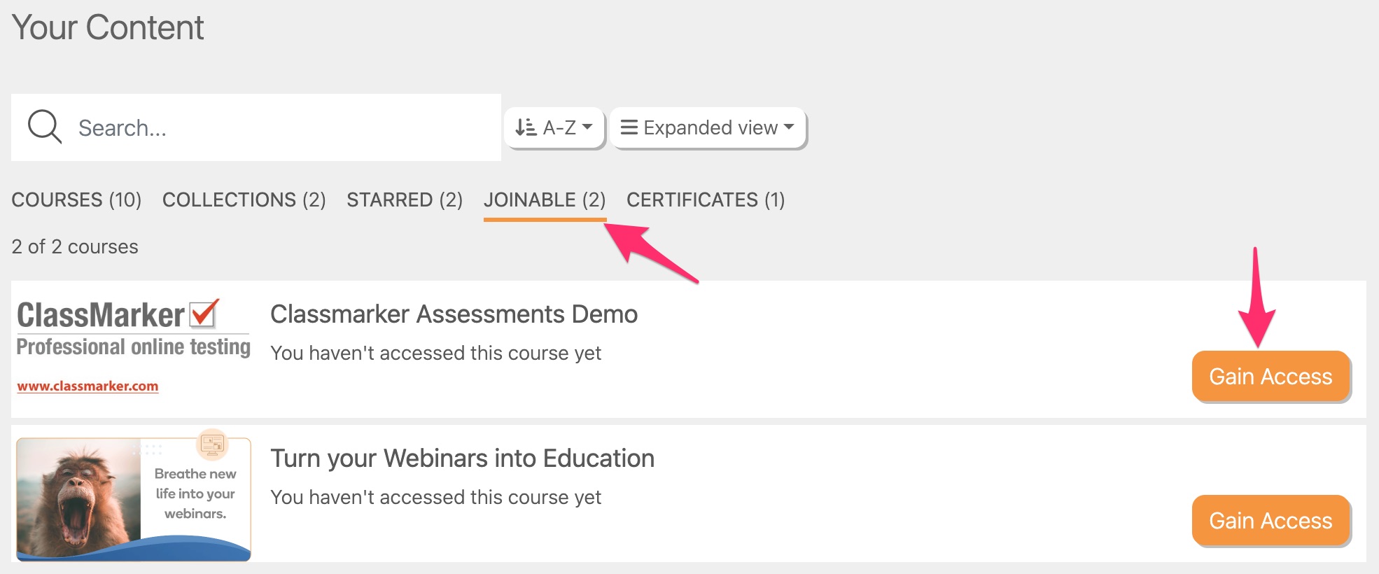
Task: Gain Access to Turn your Webinars course
Action: click(1270, 521)
